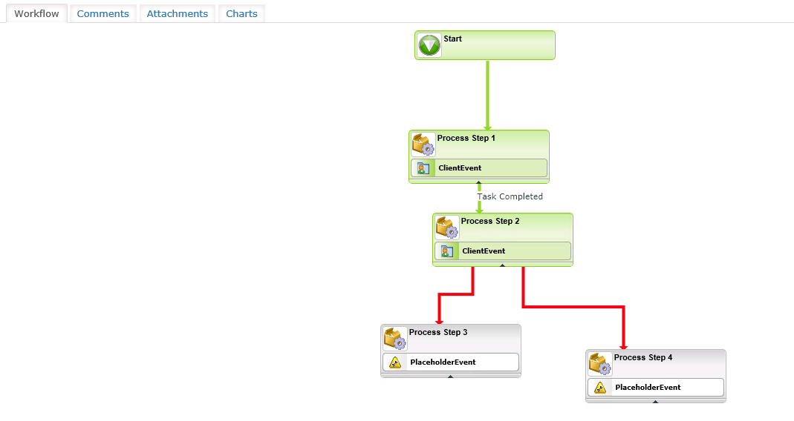794x421 pixels.
Task: Select PlaceholderEvent text in Process Step 3
Action: coord(443,362)
